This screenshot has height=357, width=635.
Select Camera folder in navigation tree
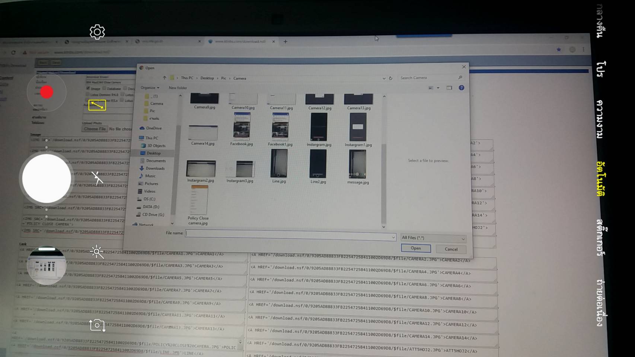coord(154,103)
